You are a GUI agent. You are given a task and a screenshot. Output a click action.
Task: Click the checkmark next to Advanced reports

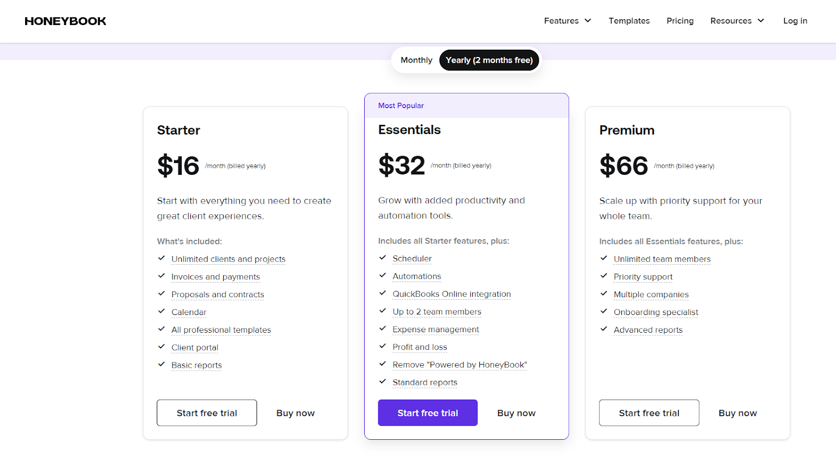(x=603, y=329)
